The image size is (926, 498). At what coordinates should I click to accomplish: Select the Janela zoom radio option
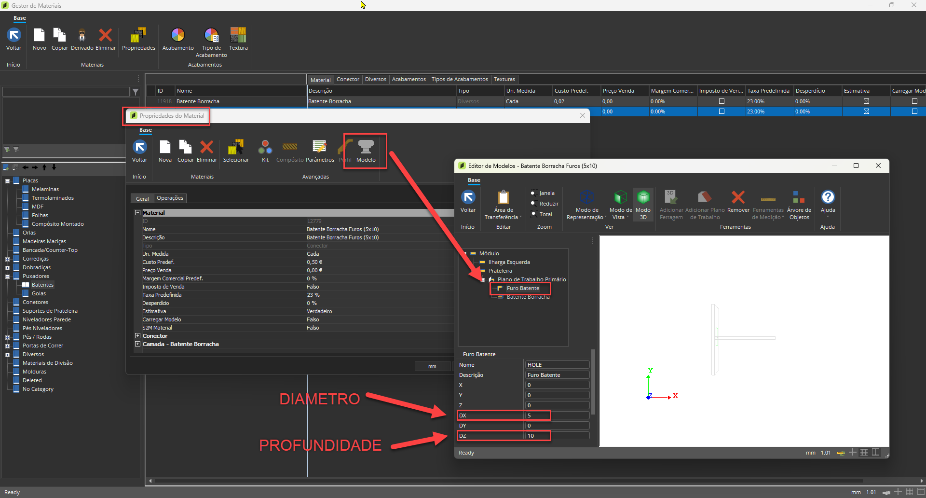click(534, 193)
